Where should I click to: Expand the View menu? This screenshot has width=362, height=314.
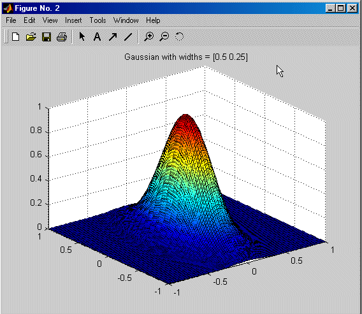[50, 20]
